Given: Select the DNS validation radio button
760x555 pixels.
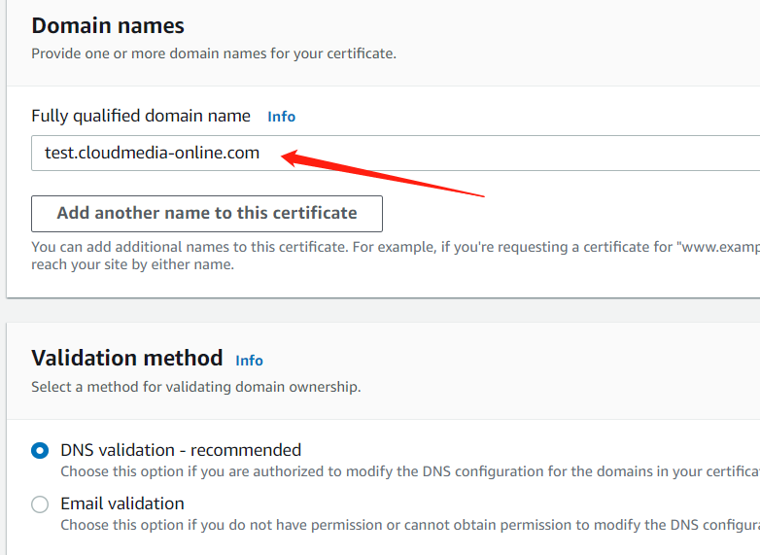Looking at the screenshot, I should point(40,451).
